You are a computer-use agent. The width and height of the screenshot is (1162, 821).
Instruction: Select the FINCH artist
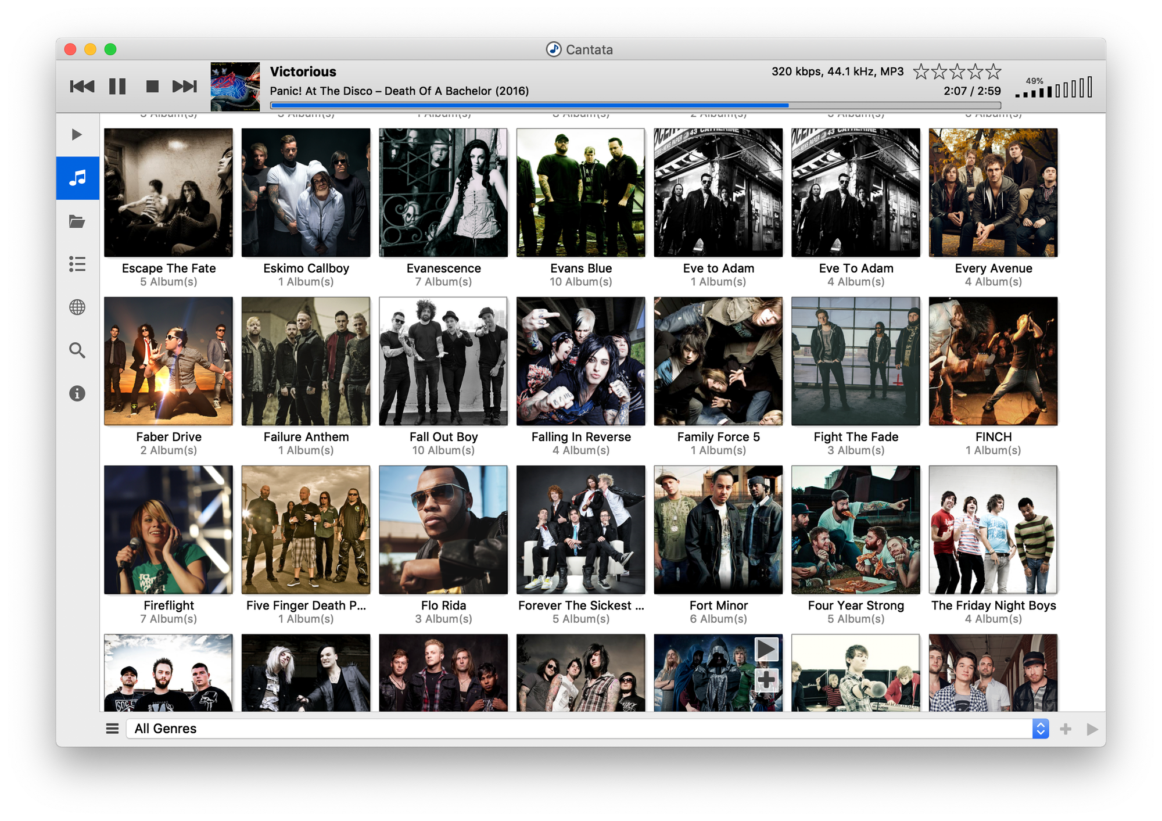994,377
